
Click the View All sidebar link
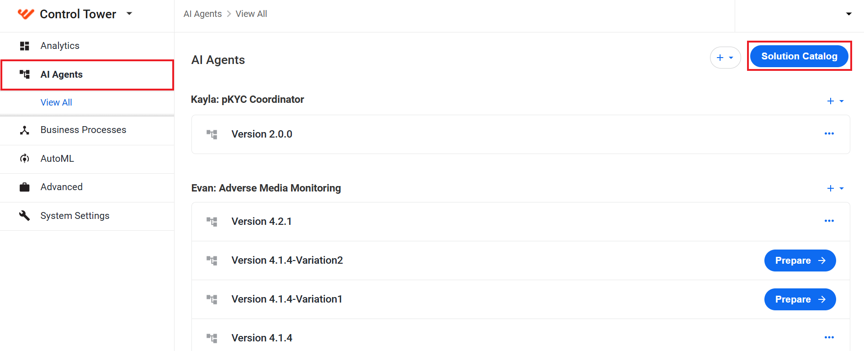point(56,102)
